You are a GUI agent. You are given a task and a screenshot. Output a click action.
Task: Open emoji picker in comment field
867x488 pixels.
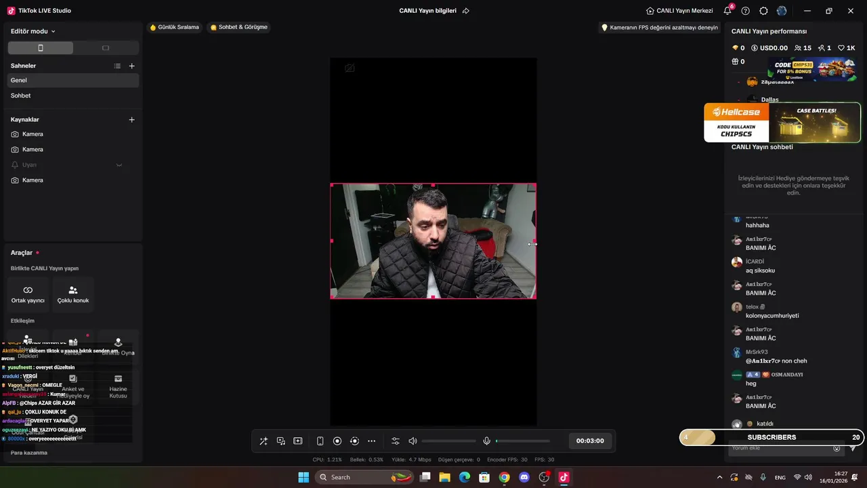(x=837, y=448)
